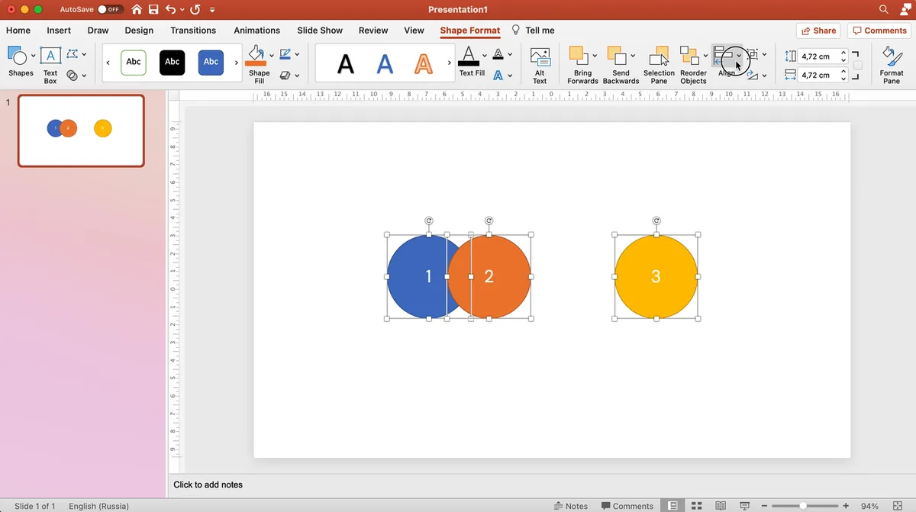The height and width of the screenshot is (512, 916).
Task: Switch to the Design tab
Action: tap(139, 31)
